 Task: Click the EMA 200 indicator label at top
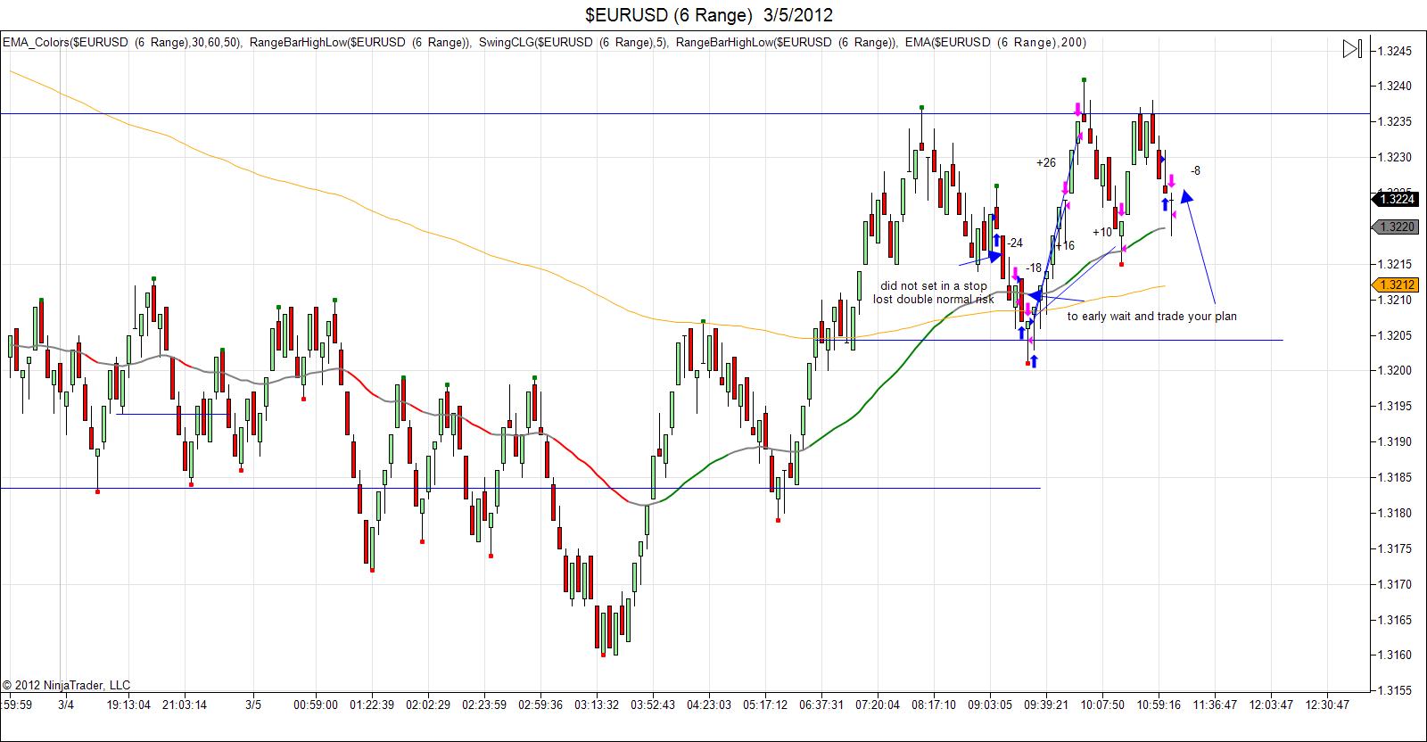[995, 42]
